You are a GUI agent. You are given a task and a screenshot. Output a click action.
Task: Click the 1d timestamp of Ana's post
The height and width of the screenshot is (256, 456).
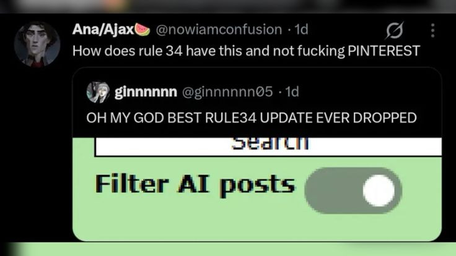click(301, 29)
